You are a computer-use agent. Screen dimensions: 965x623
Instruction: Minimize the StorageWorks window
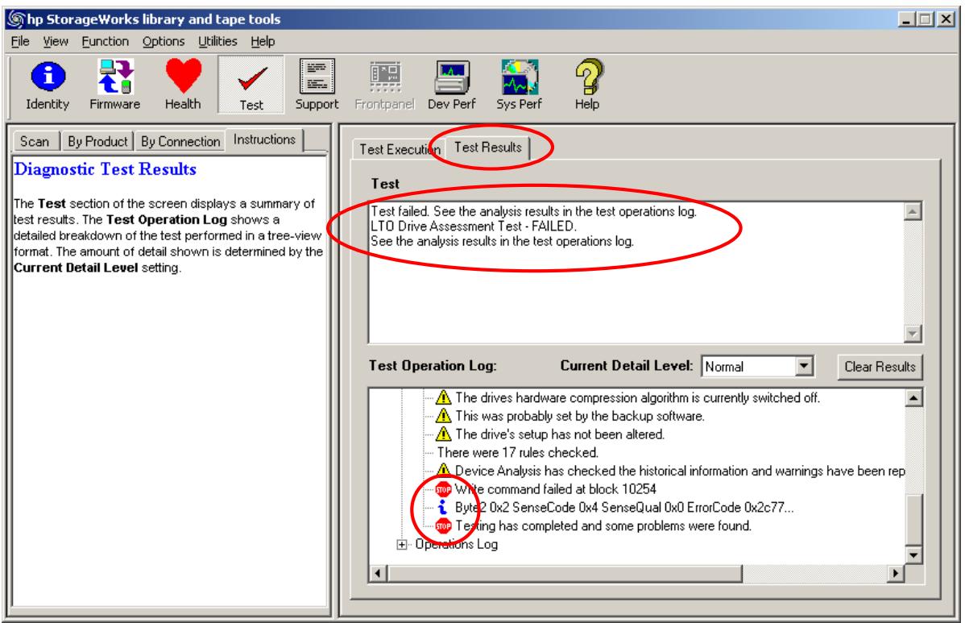(906, 19)
